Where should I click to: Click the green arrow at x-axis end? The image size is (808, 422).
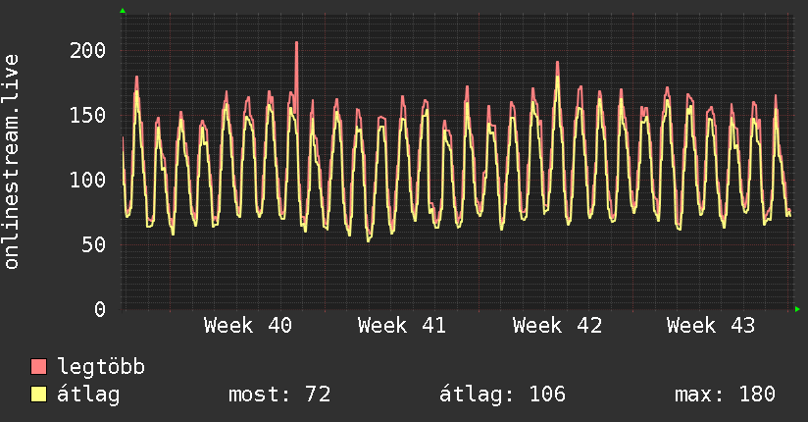coord(797,309)
